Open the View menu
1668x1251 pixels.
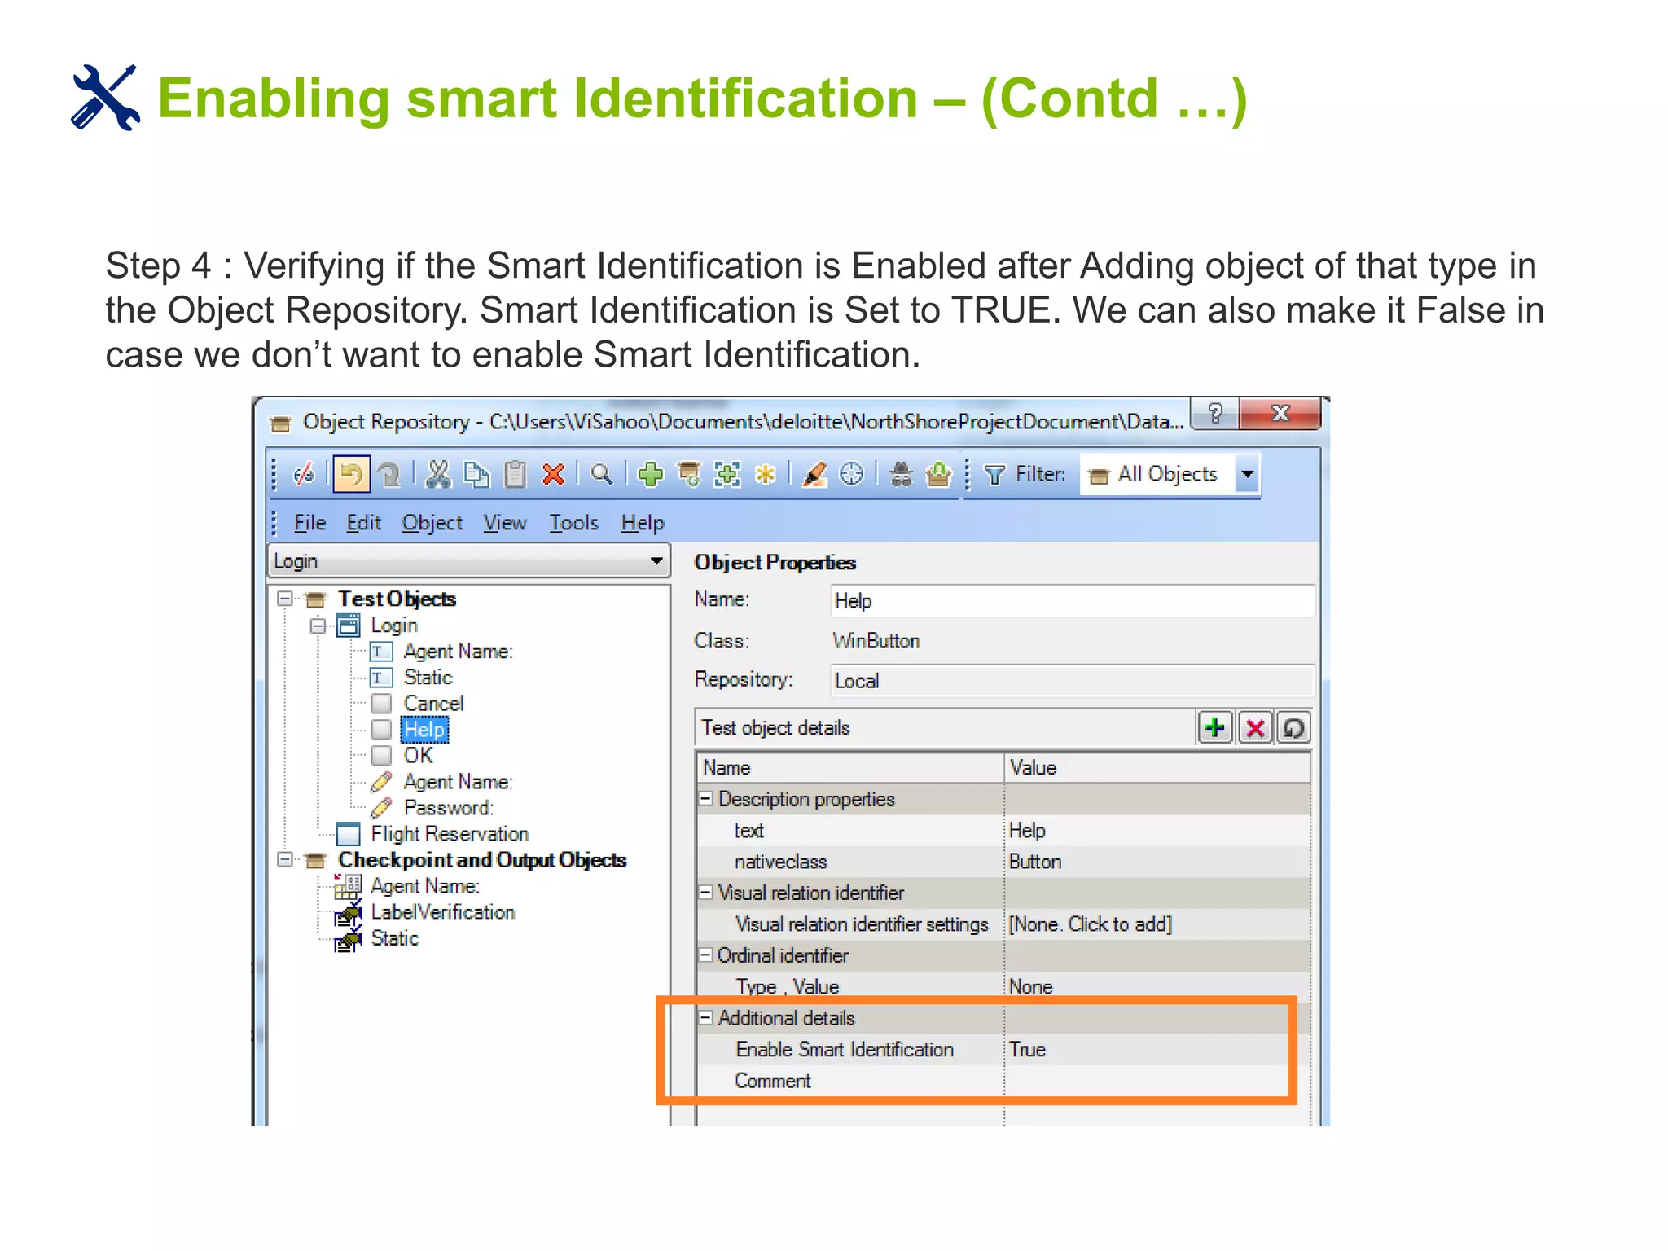(505, 523)
